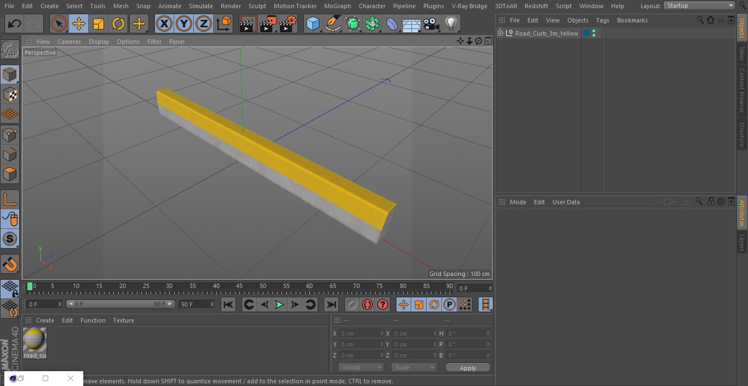Go to end of animation

pos(331,304)
